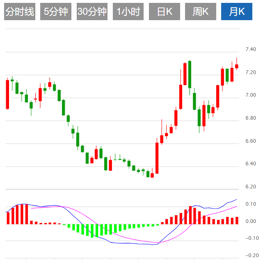Screen dimensions: 263x260
Task: Show the 日K daily candlestick tab
Action: (165, 12)
